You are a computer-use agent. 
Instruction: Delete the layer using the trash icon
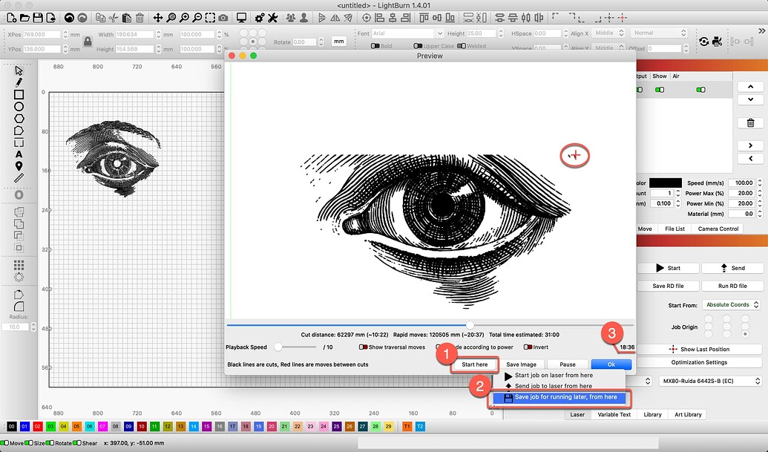pyautogui.click(x=750, y=123)
